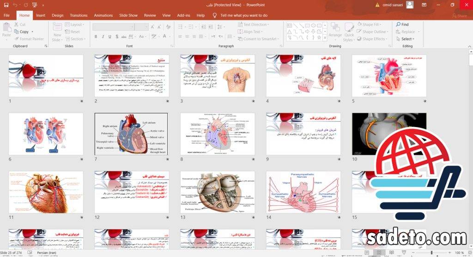Open the View tab
The height and width of the screenshot is (257, 473).
pos(166,15)
